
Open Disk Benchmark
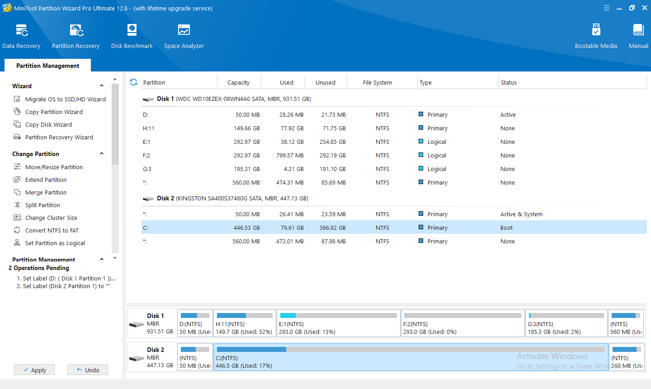pos(132,36)
